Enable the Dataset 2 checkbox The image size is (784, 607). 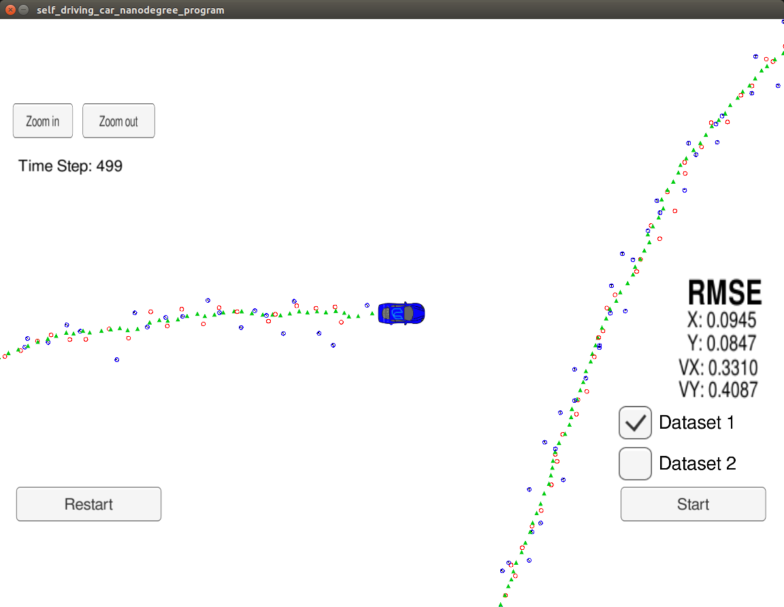click(635, 463)
